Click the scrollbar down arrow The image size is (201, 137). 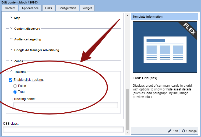pyautogui.click(x=128, y=132)
